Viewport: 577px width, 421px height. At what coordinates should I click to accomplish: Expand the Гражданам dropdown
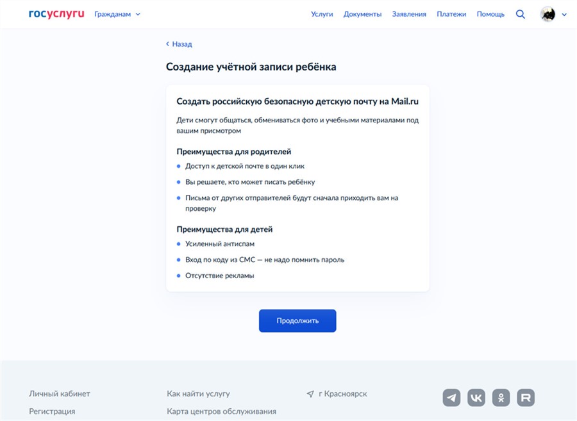[117, 14]
